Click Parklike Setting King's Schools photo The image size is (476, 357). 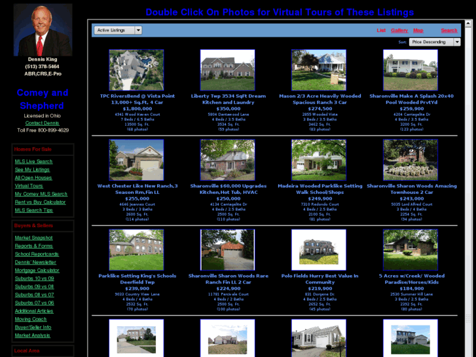click(x=136, y=250)
